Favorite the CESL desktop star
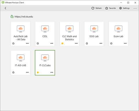Screen dimensions: 139x111 [x=38, y=43]
